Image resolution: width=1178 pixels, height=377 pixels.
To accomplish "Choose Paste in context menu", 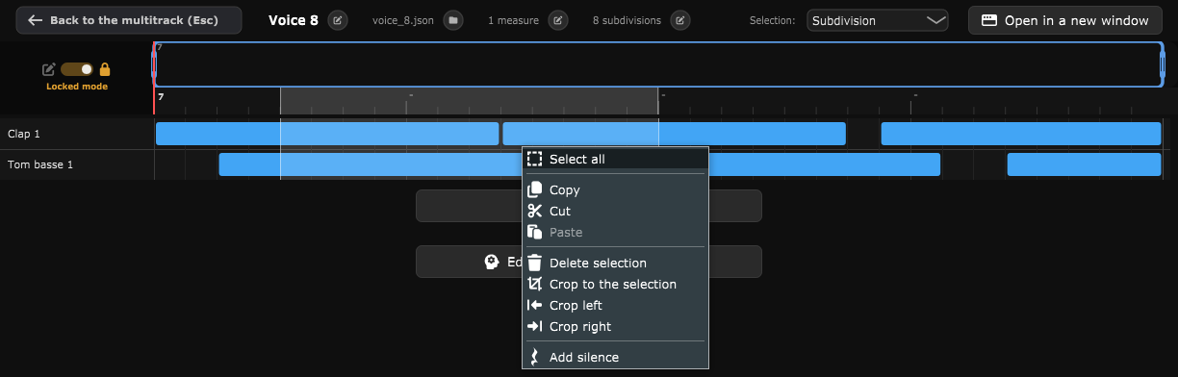I will click(615, 233).
